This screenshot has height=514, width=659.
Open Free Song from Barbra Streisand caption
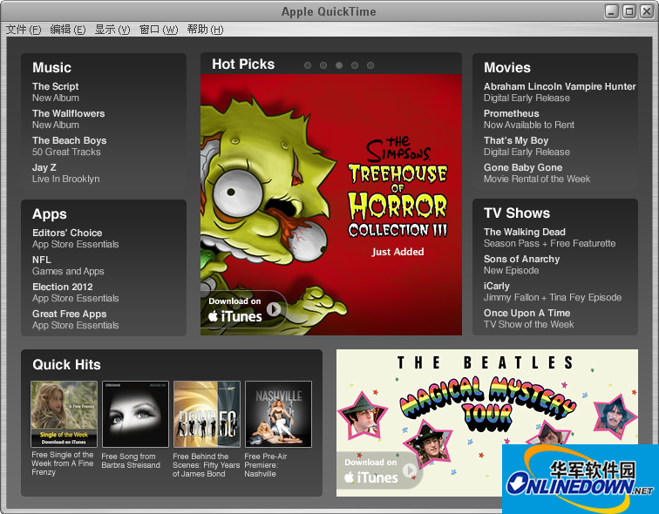click(x=131, y=461)
